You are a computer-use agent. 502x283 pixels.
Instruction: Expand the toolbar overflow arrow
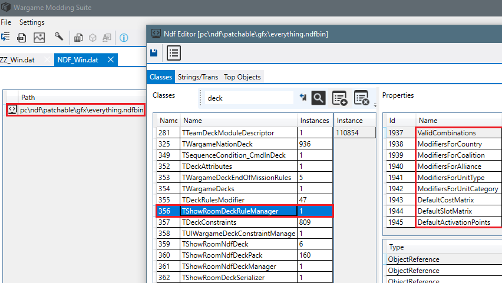tap(375, 105)
